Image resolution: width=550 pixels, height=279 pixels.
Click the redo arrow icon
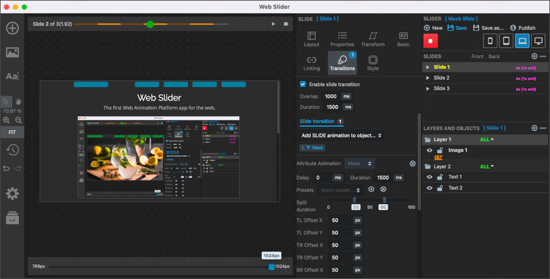pyautogui.click(x=18, y=168)
